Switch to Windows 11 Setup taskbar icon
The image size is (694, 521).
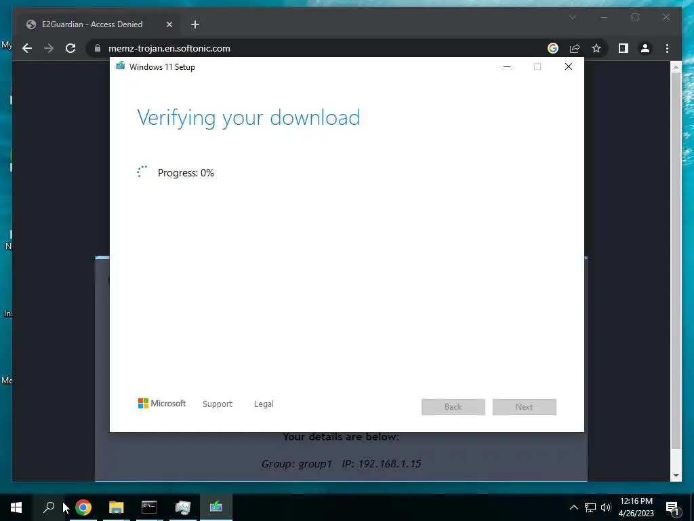pyautogui.click(x=216, y=507)
